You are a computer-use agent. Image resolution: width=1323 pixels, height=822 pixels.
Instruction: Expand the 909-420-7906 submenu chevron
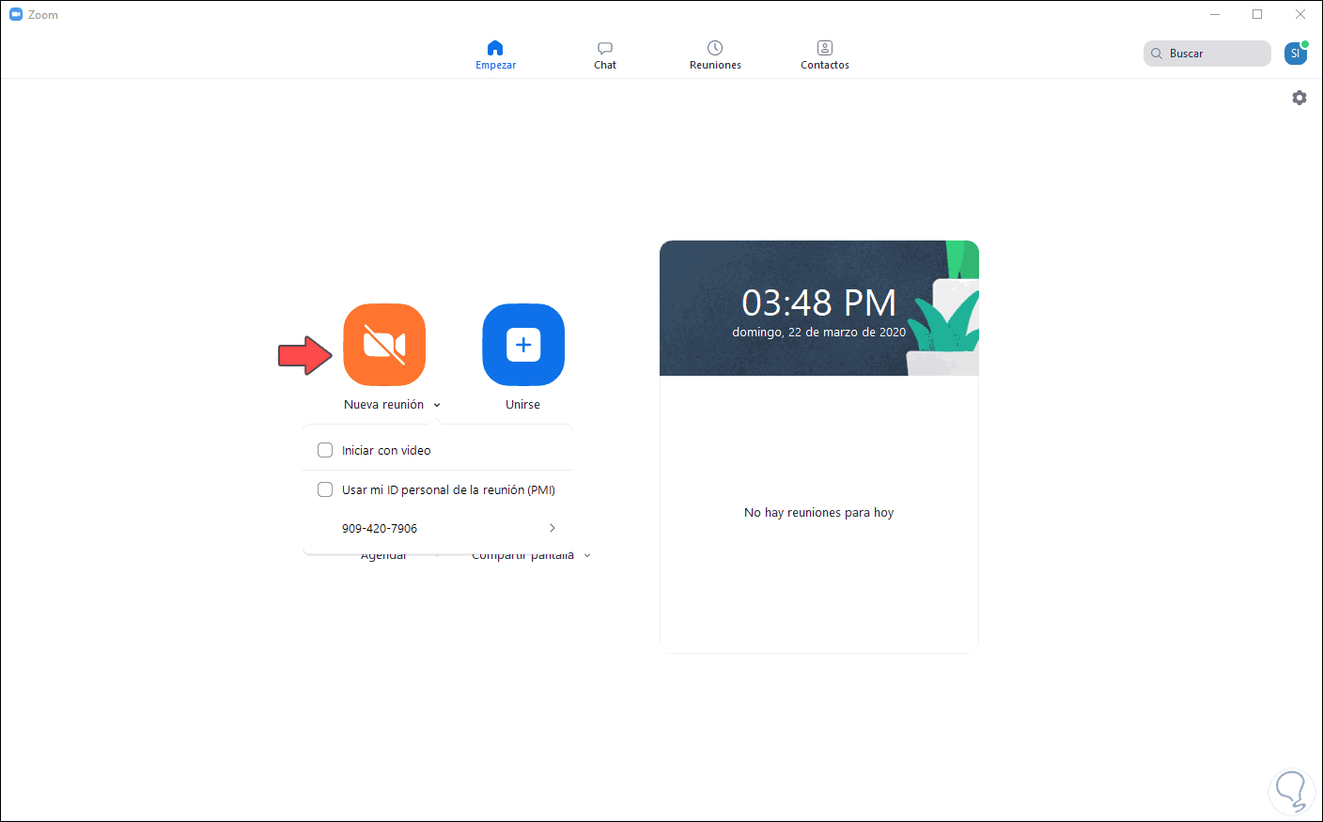coord(553,528)
